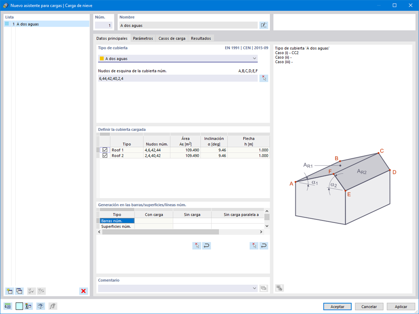Select '1 A dos aguas' in the Lista
The image size is (419, 314).
[x=47, y=24]
